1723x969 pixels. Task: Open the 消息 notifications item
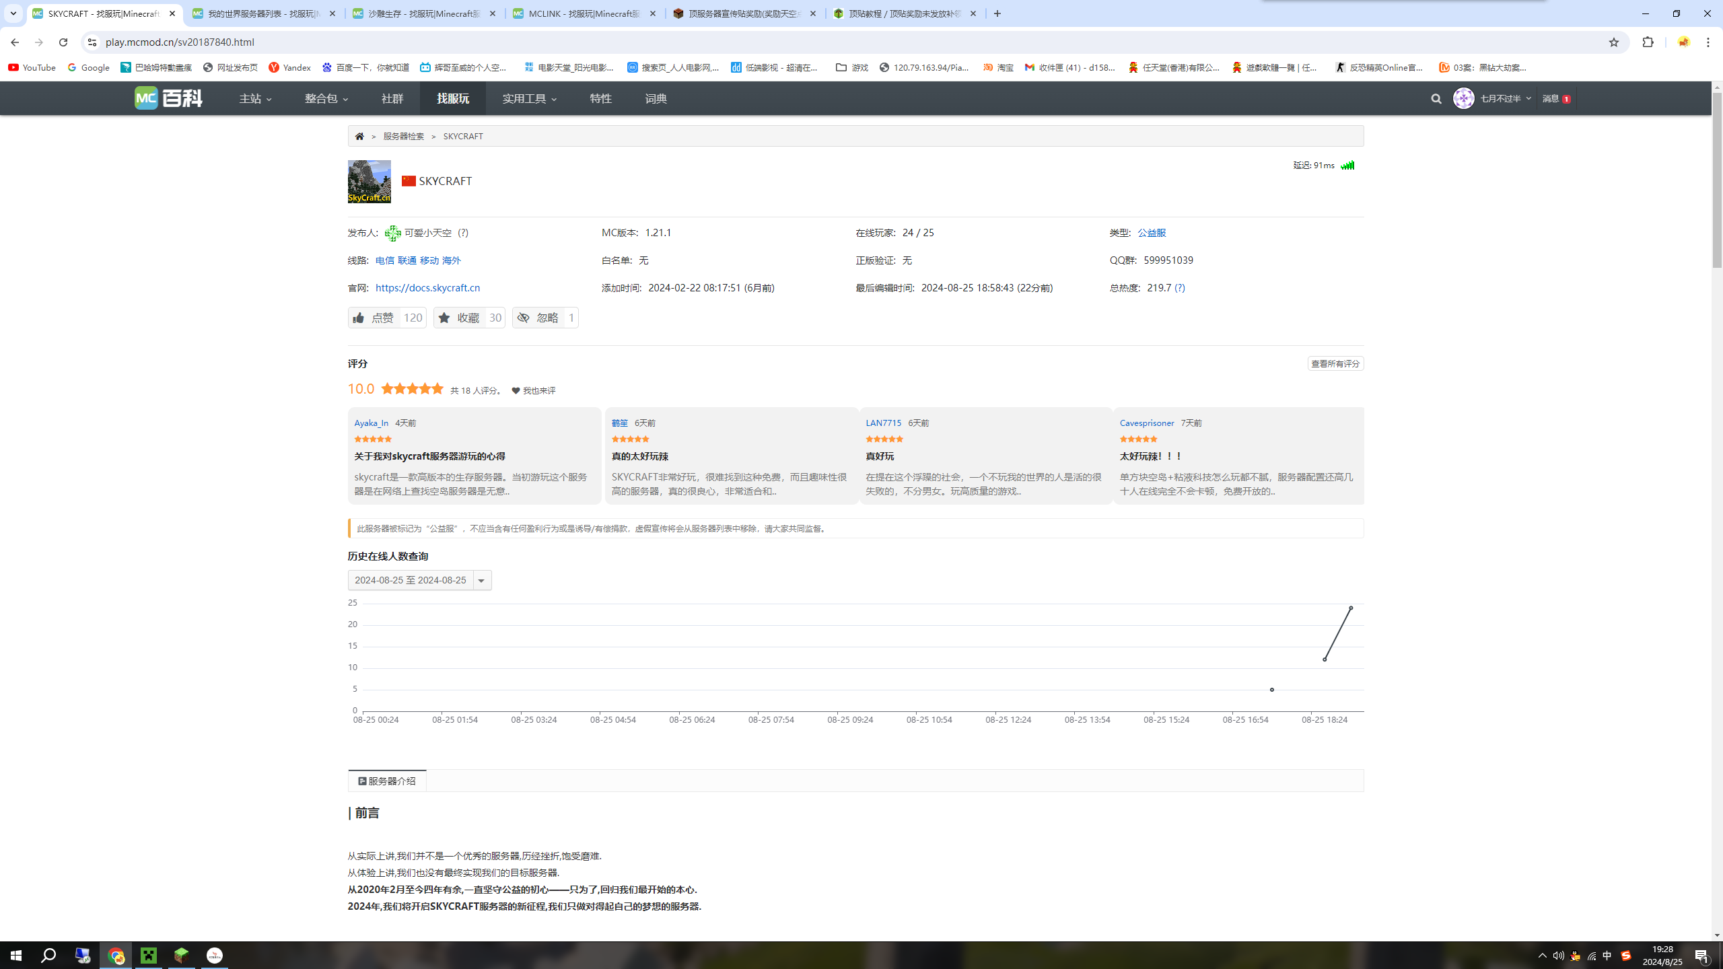pyautogui.click(x=1556, y=98)
